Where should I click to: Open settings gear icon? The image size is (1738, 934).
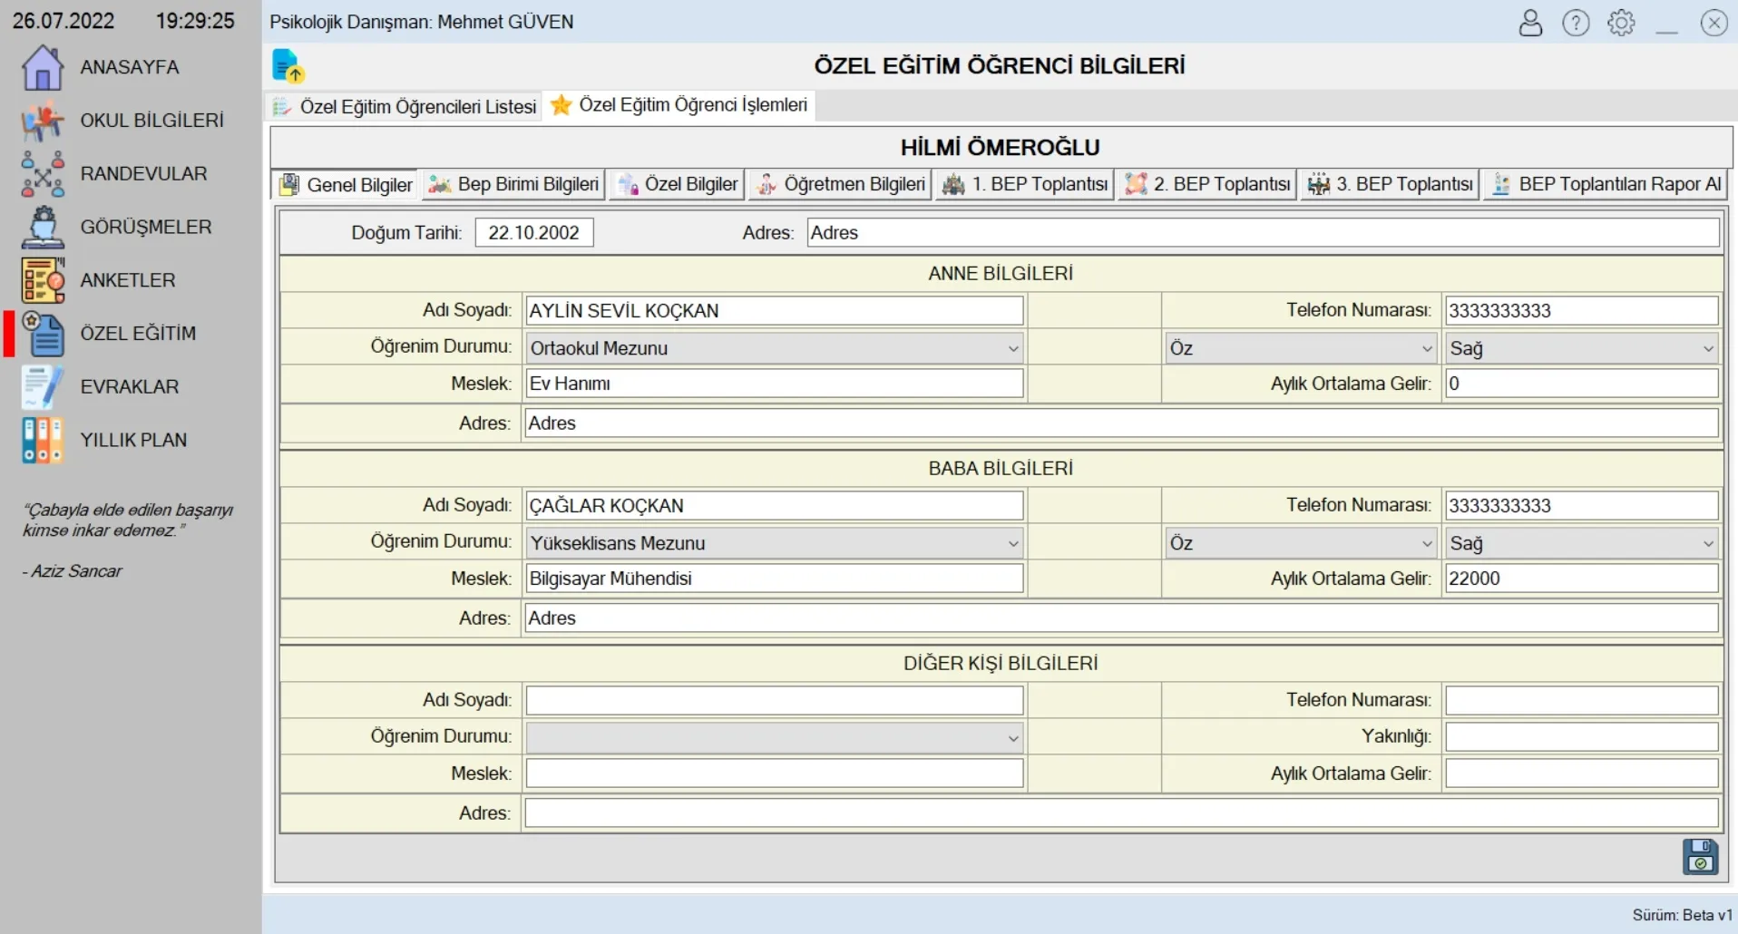click(1621, 23)
